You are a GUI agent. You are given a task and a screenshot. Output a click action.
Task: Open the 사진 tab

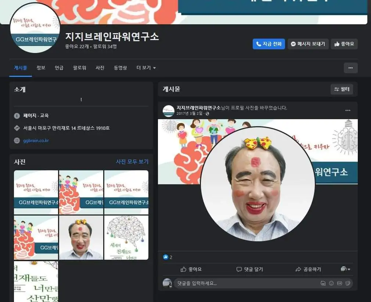click(x=100, y=68)
